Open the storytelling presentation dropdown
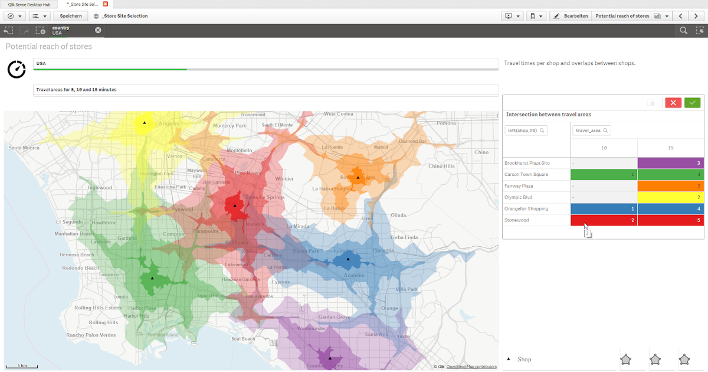 [x=512, y=16]
